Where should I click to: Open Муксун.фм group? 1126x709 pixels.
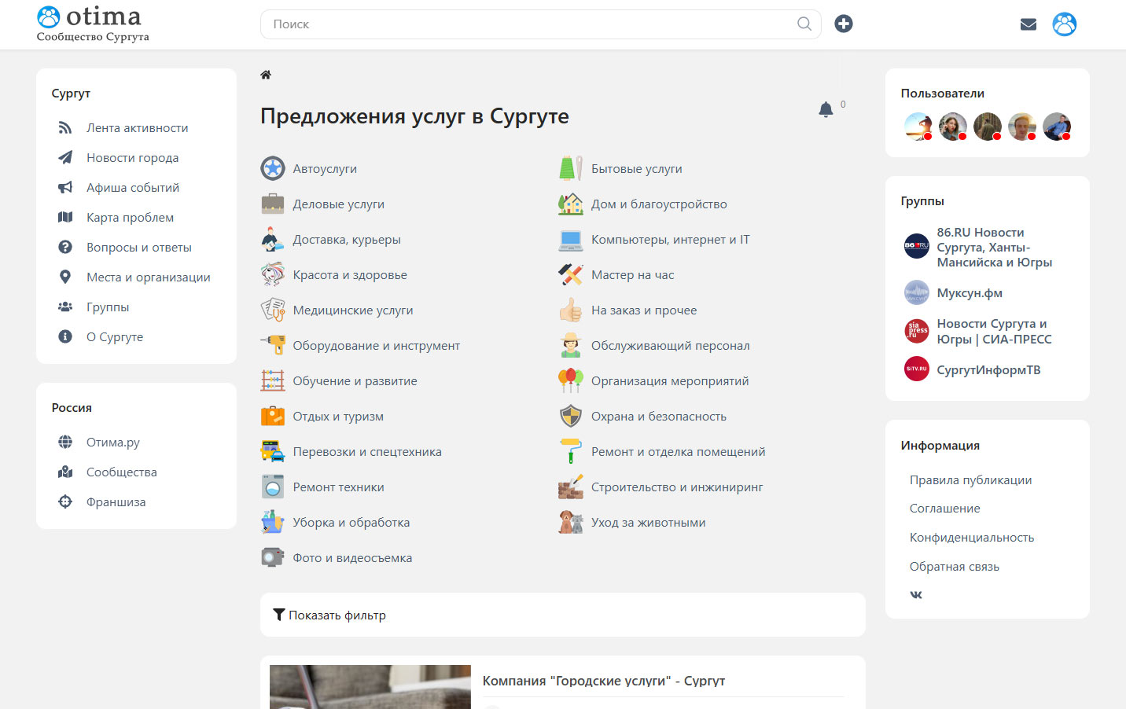point(970,292)
